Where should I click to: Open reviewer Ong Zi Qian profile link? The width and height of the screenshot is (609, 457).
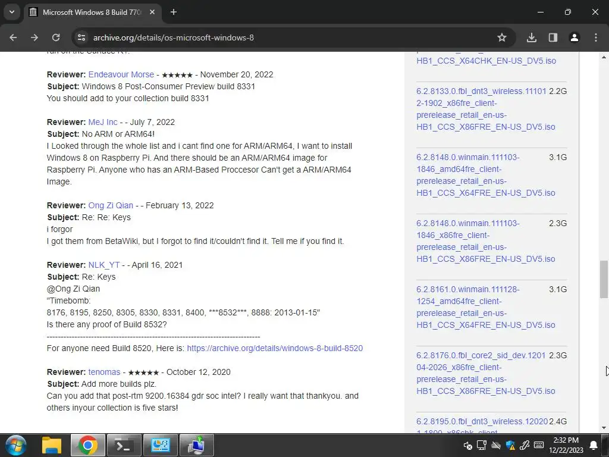111,205
